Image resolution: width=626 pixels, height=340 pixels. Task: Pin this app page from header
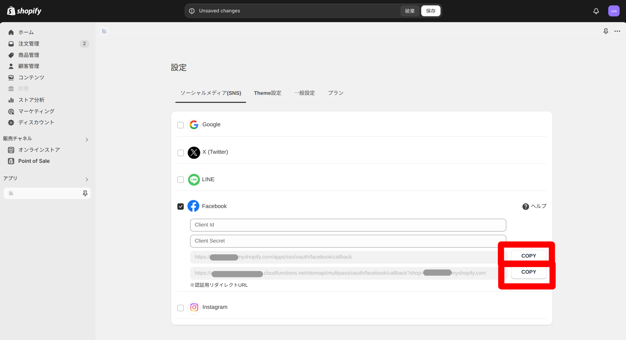(x=606, y=31)
